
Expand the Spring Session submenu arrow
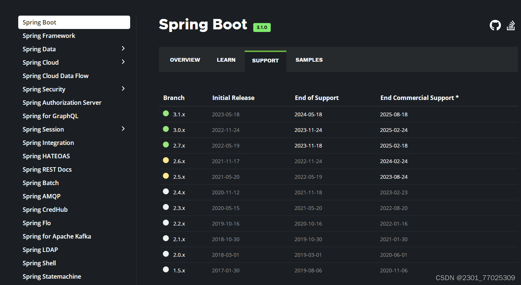tap(123, 129)
